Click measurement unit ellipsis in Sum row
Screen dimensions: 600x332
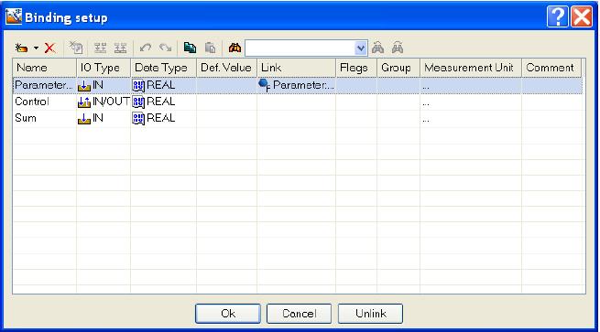426,121
